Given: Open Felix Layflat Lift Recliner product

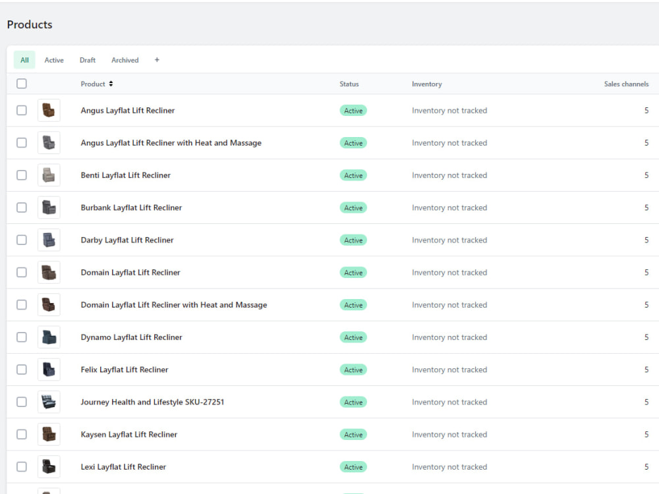Looking at the screenshot, I should [125, 370].
